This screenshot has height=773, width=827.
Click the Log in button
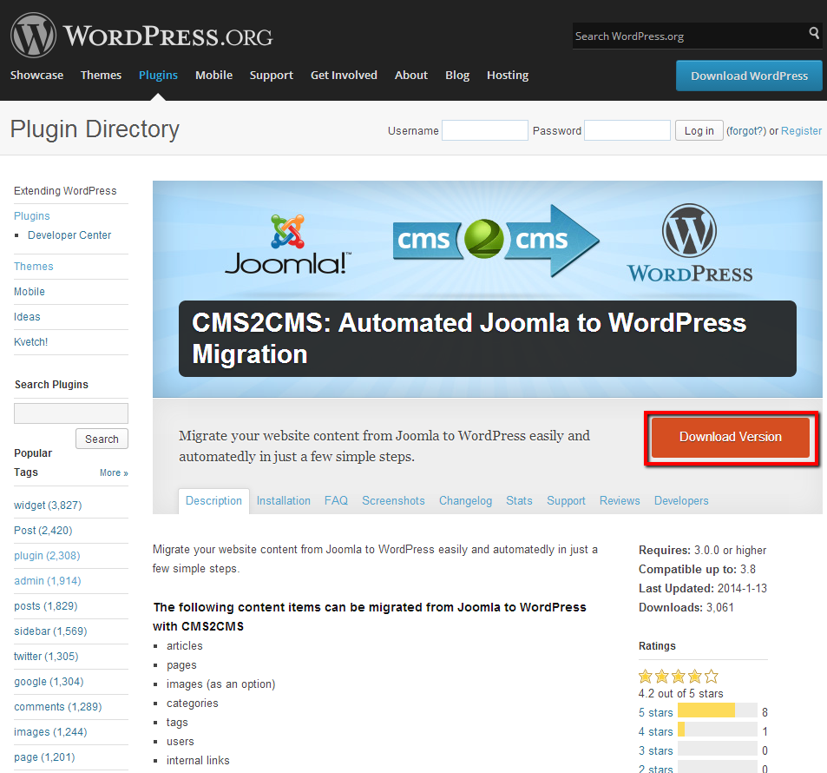pos(699,130)
